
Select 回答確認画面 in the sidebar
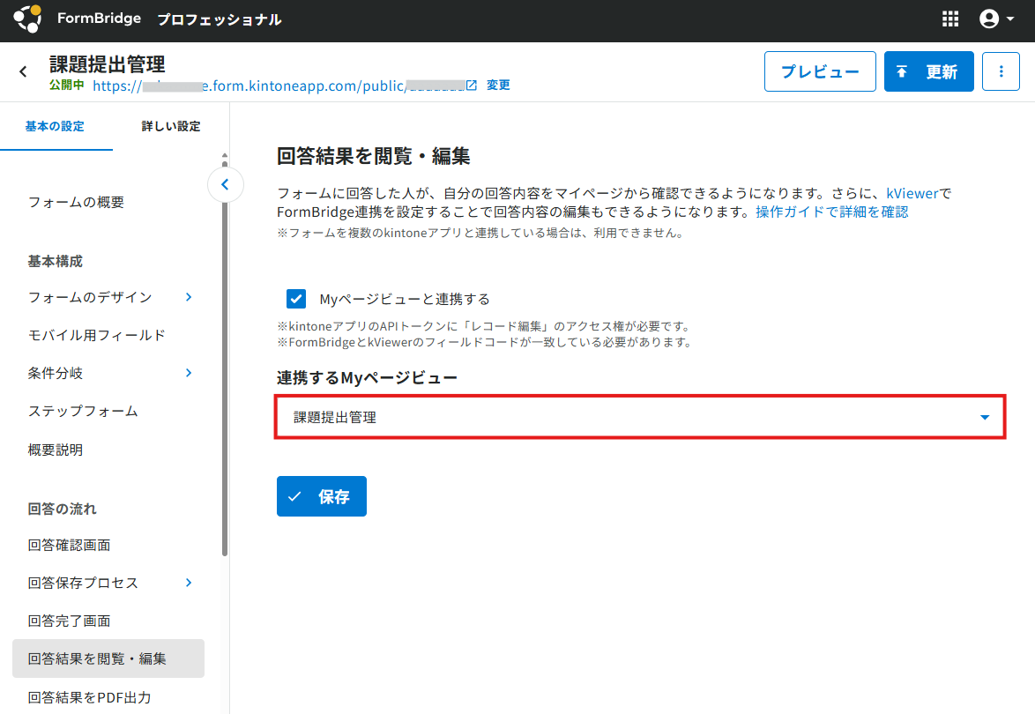pos(69,545)
